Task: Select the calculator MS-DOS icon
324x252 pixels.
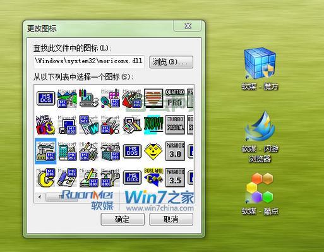Action: point(67,151)
